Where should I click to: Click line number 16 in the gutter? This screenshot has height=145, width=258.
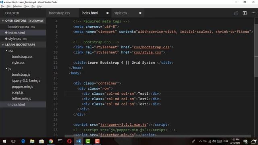[56, 83]
